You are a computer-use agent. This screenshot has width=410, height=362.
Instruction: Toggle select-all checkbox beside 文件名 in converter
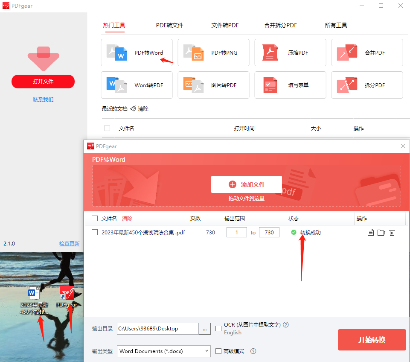pos(95,219)
